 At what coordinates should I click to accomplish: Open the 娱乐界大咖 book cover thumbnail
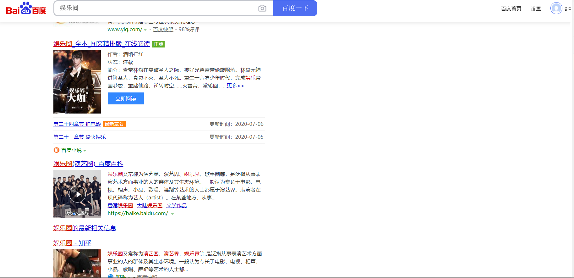coord(77,82)
